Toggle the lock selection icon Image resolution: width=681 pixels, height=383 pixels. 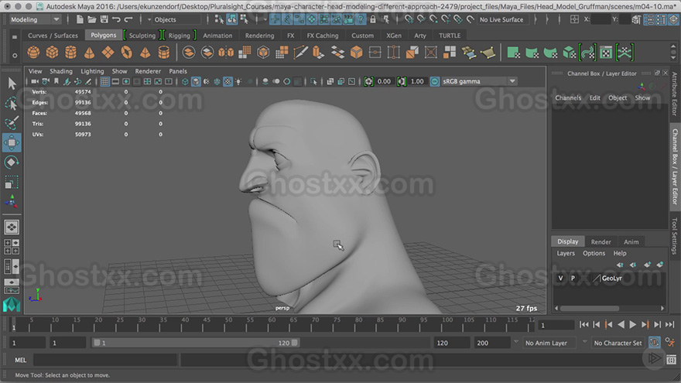[373, 19]
